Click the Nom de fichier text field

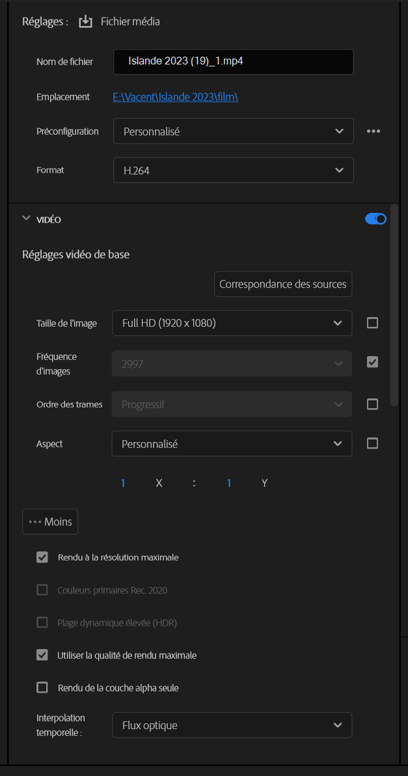(233, 62)
